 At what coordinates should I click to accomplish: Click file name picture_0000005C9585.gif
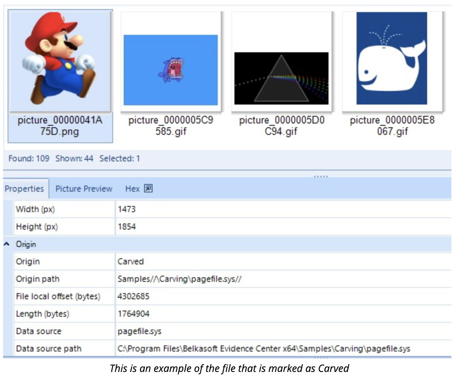(x=171, y=126)
